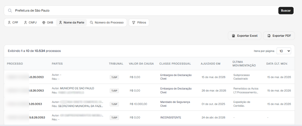Click the PARTES column header
This screenshot has width=302, height=126.
[x=57, y=64]
